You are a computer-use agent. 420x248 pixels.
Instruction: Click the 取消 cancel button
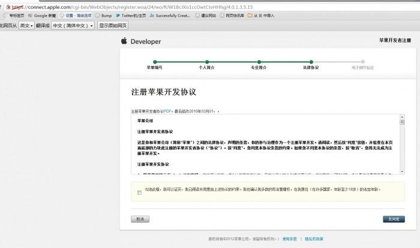click(x=140, y=219)
